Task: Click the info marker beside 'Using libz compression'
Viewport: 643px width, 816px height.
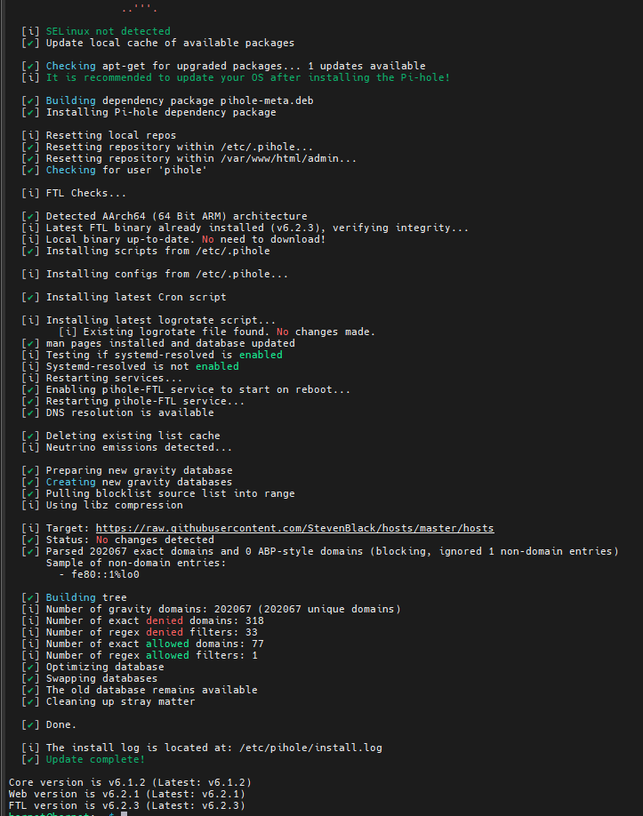Action: (30, 505)
